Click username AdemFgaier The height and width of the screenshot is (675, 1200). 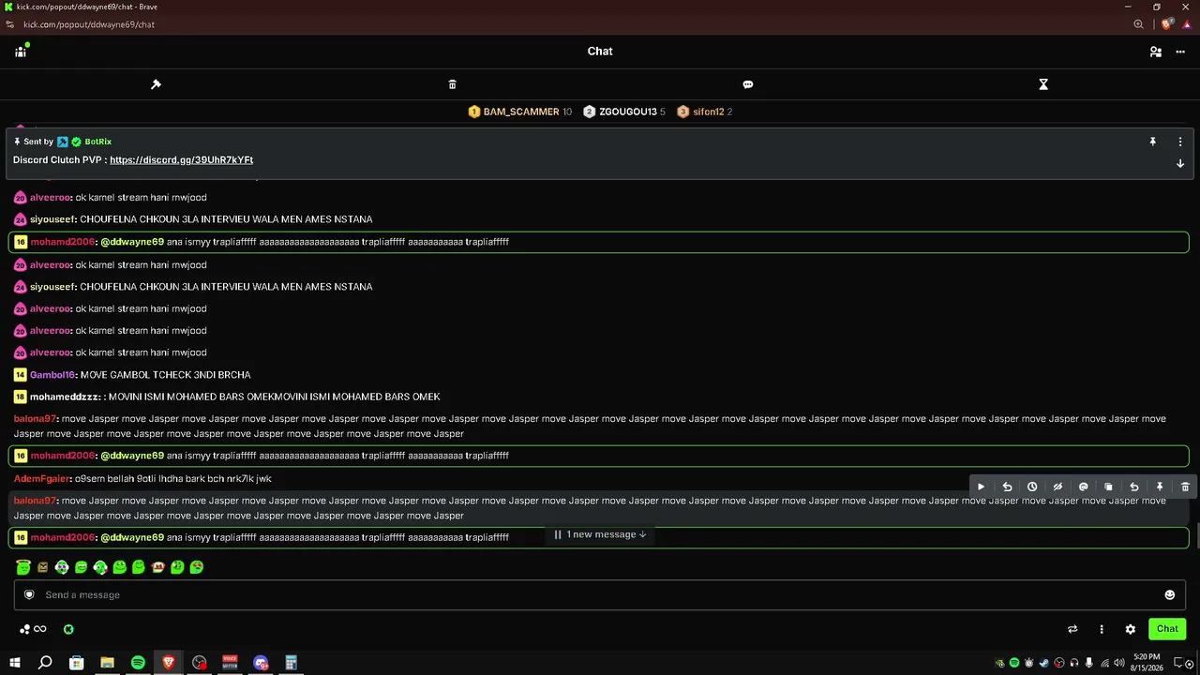pyautogui.click(x=42, y=479)
